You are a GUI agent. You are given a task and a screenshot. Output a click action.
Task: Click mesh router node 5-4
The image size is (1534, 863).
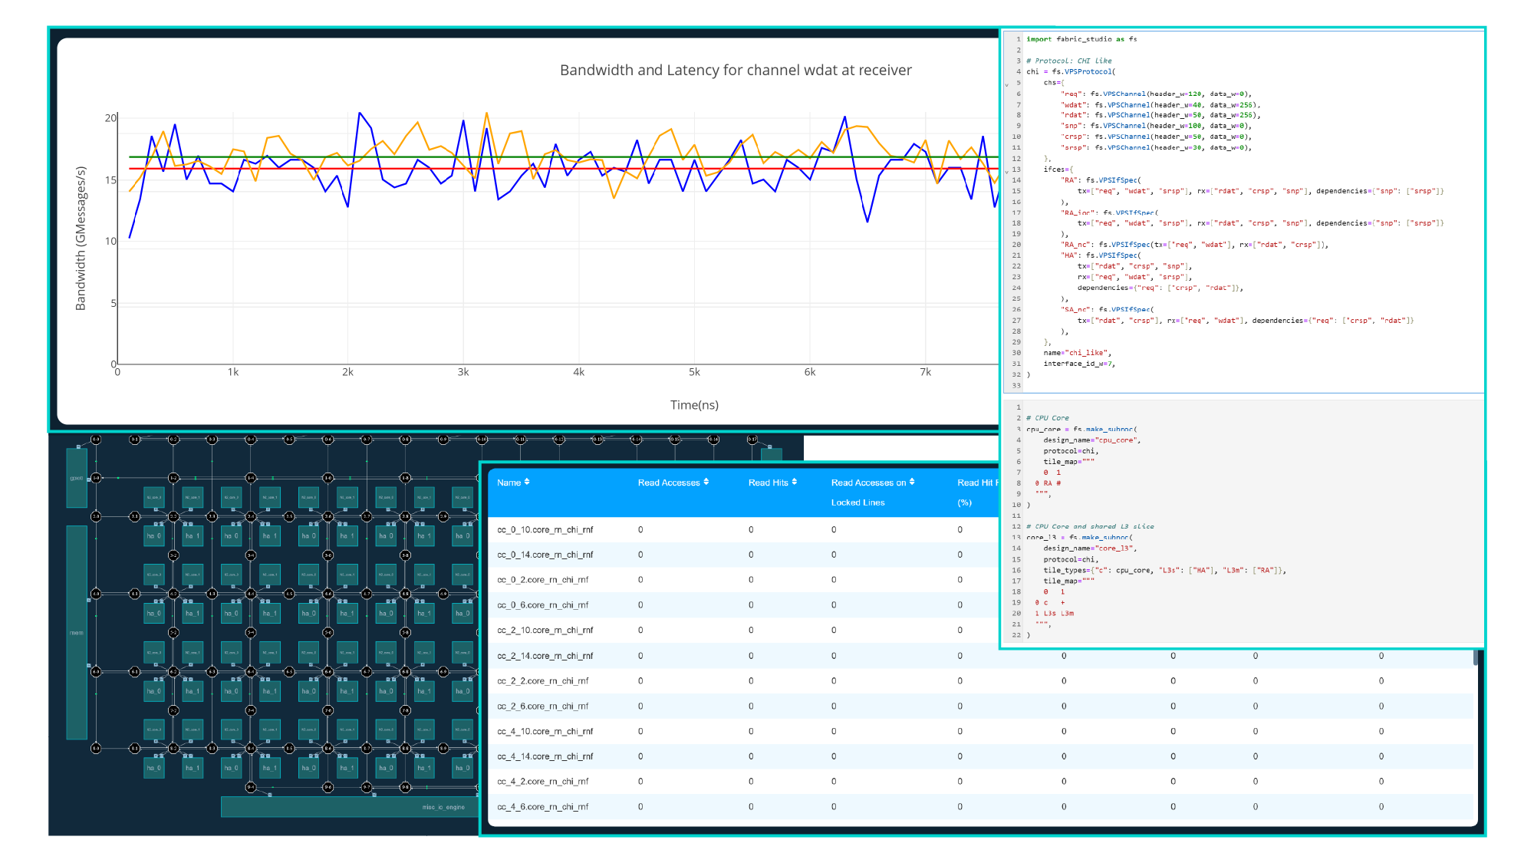pos(251,633)
